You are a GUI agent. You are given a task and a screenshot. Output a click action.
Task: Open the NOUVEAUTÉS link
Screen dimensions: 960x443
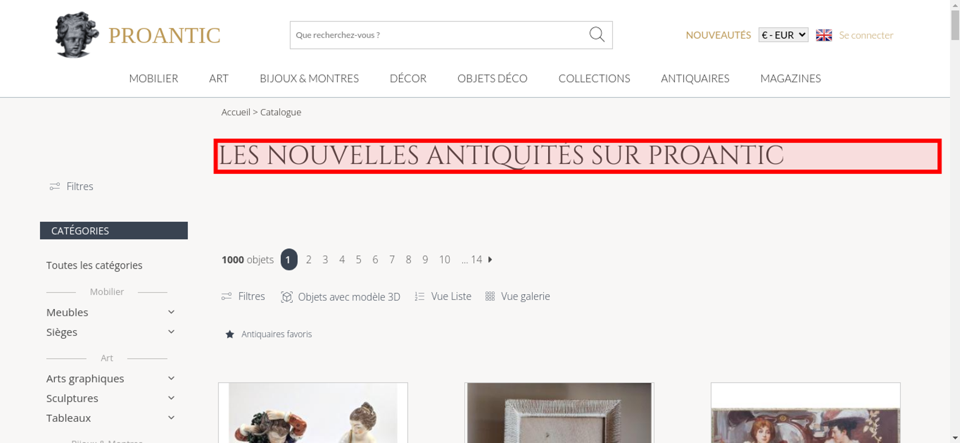pyautogui.click(x=718, y=35)
